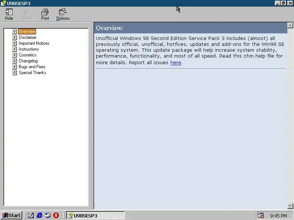Viewport: 294px width, 220px height.
Task: Click the page icon beside Bugs and Fixes
Action: 15,67
